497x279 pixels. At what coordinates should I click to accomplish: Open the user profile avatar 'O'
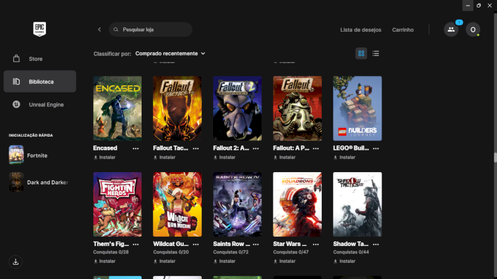[x=473, y=29]
